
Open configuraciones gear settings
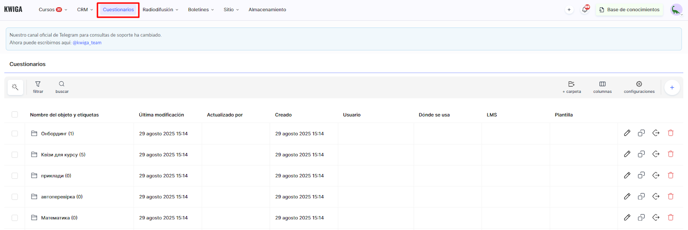(639, 87)
